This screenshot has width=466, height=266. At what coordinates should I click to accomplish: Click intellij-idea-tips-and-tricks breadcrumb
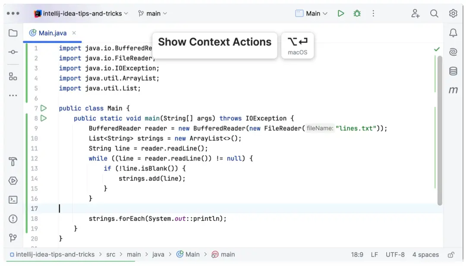click(x=52, y=255)
